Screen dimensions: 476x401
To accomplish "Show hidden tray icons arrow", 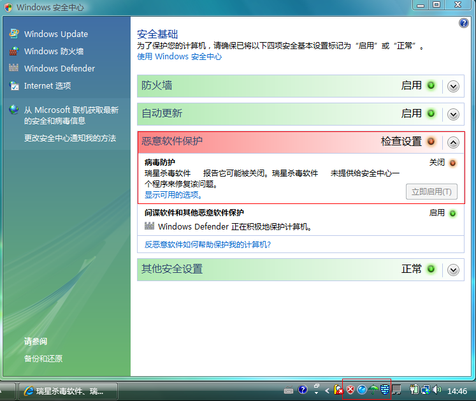I will (328, 391).
